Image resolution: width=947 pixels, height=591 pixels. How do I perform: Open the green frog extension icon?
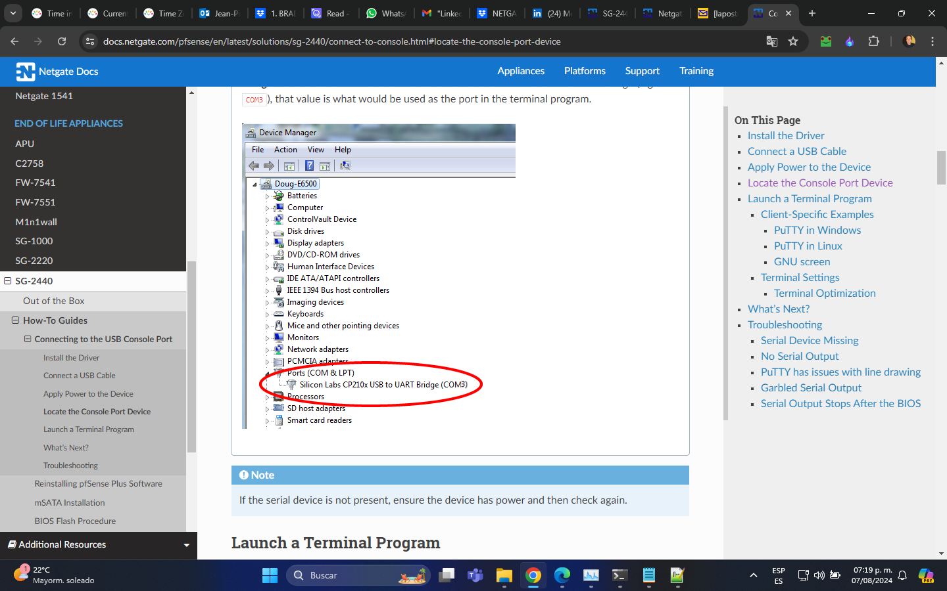826,41
